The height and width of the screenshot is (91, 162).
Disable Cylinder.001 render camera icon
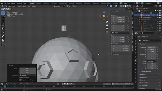160,15
